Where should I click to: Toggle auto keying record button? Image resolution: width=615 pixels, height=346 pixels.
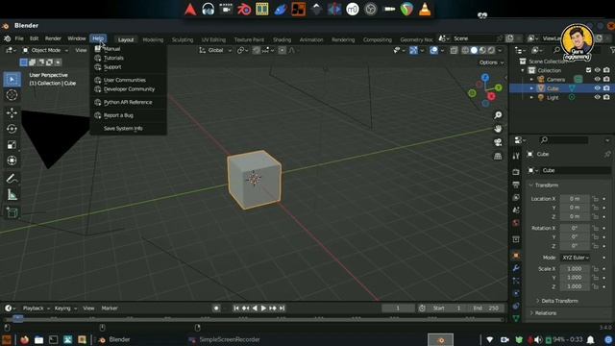216,309
